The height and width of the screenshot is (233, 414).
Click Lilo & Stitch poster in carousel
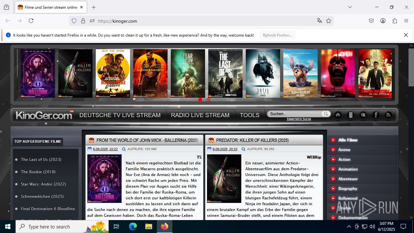[x=300, y=73]
